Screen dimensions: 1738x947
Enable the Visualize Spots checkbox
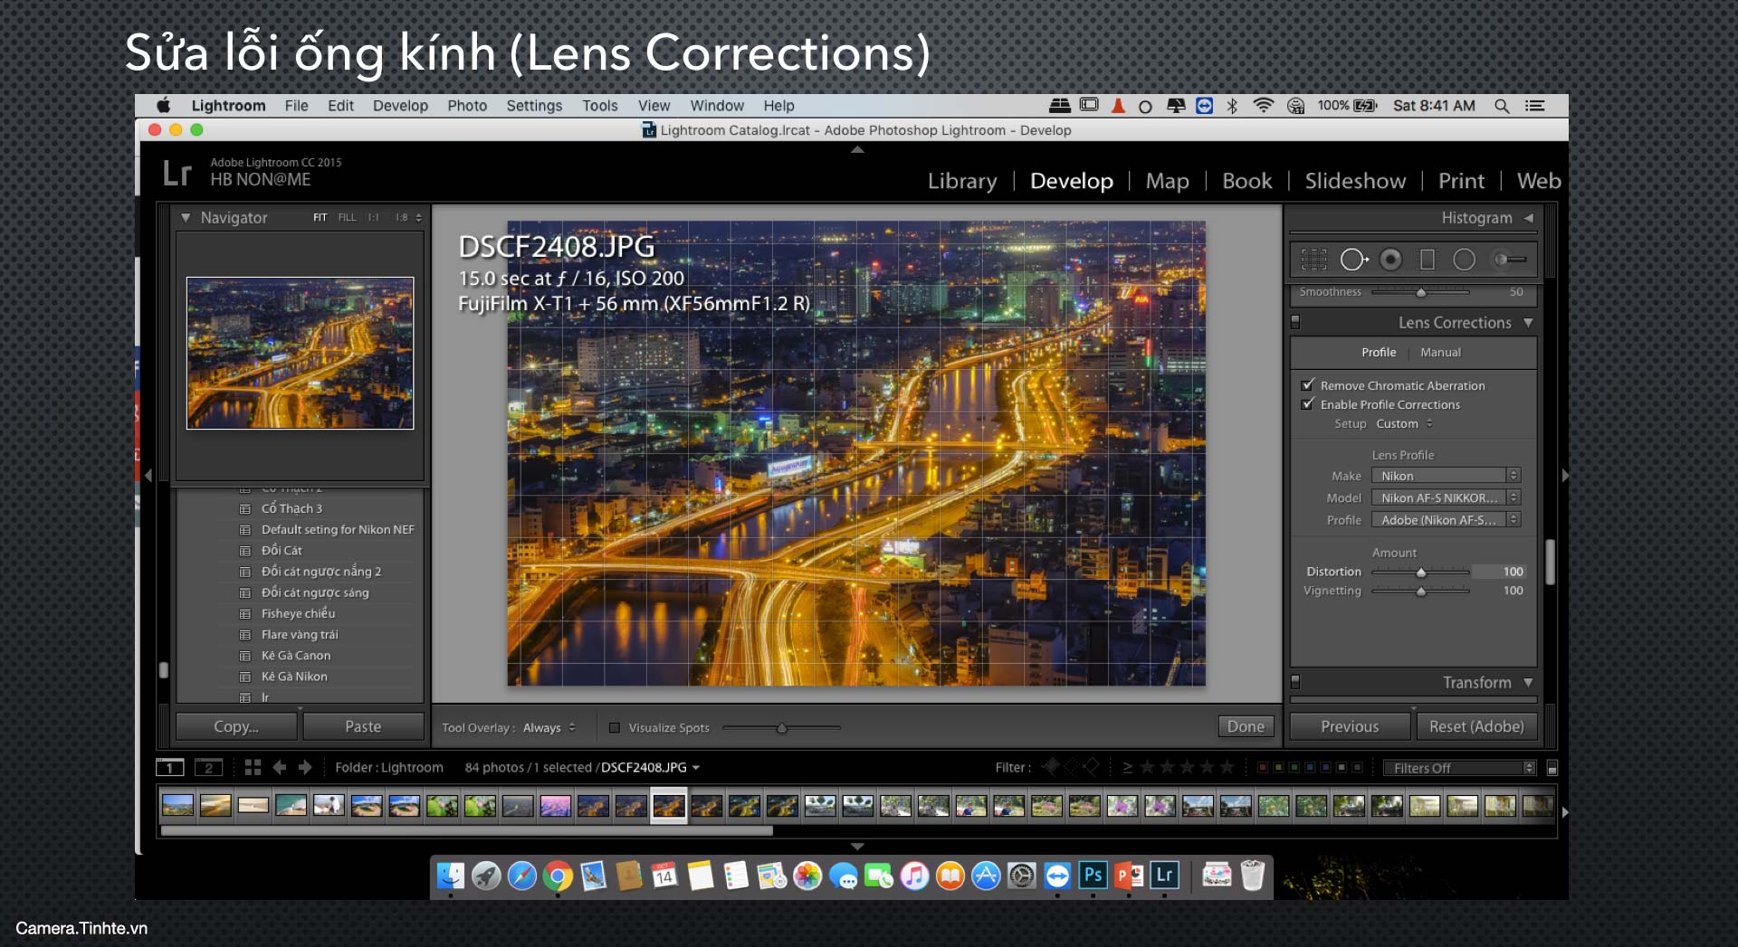click(x=615, y=727)
